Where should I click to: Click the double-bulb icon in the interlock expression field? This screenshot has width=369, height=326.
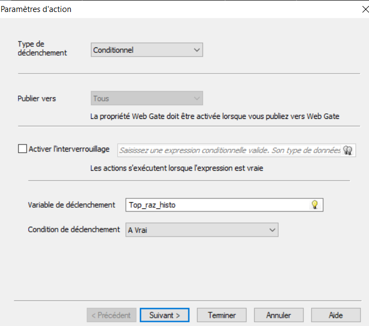coord(348,150)
